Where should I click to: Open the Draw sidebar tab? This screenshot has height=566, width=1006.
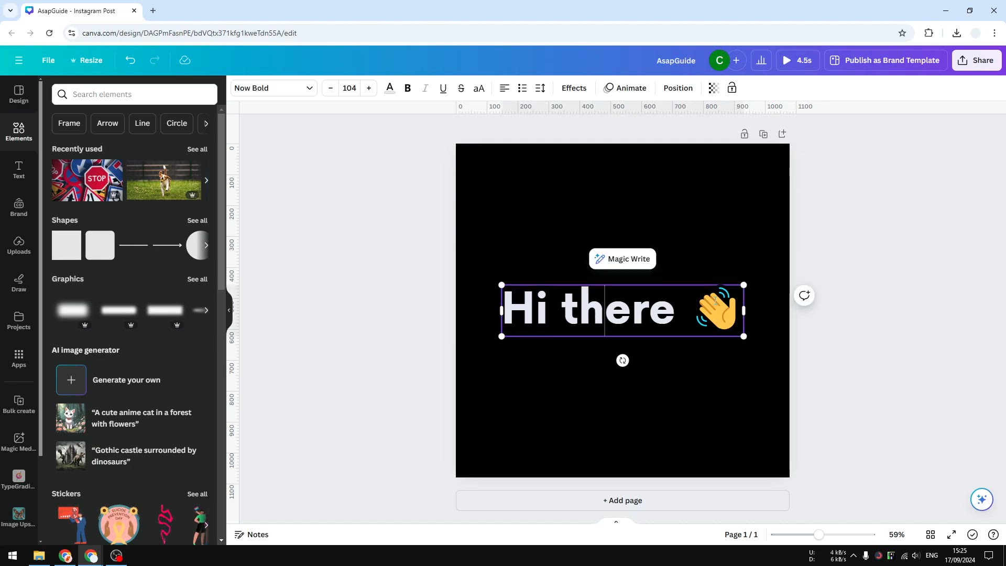(x=19, y=283)
